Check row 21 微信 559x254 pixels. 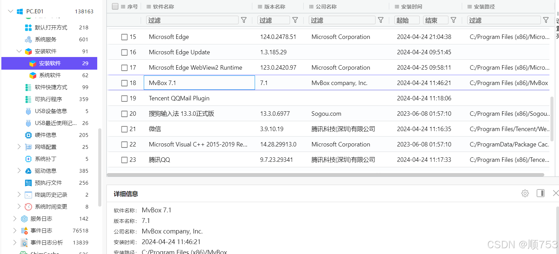(125, 129)
